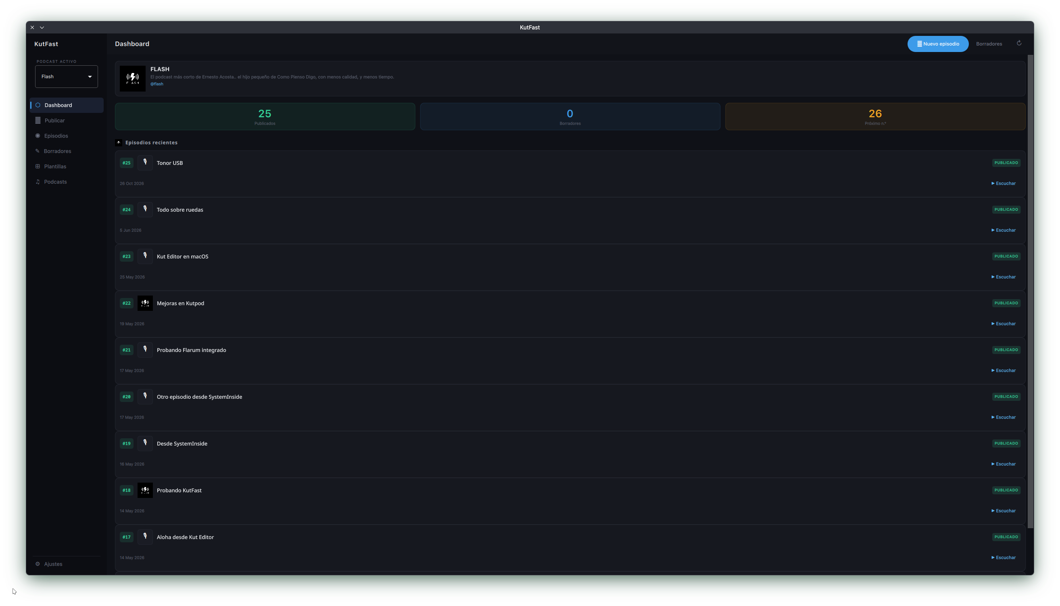This screenshot has width=1060, height=606.
Task: Play Tonor USB via Escuchar
Action: pos(1004,183)
